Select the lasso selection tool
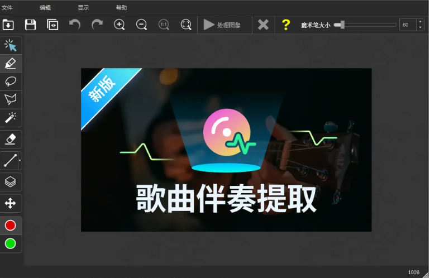Image resolution: width=430 pixels, height=278 pixels. click(x=11, y=82)
